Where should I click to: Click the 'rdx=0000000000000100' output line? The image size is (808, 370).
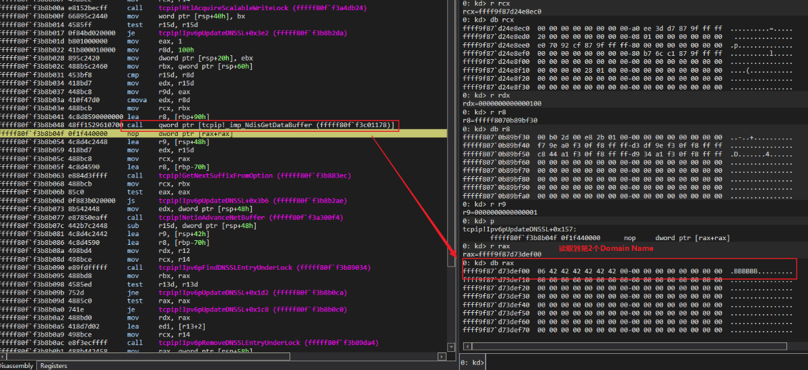[x=502, y=104]
